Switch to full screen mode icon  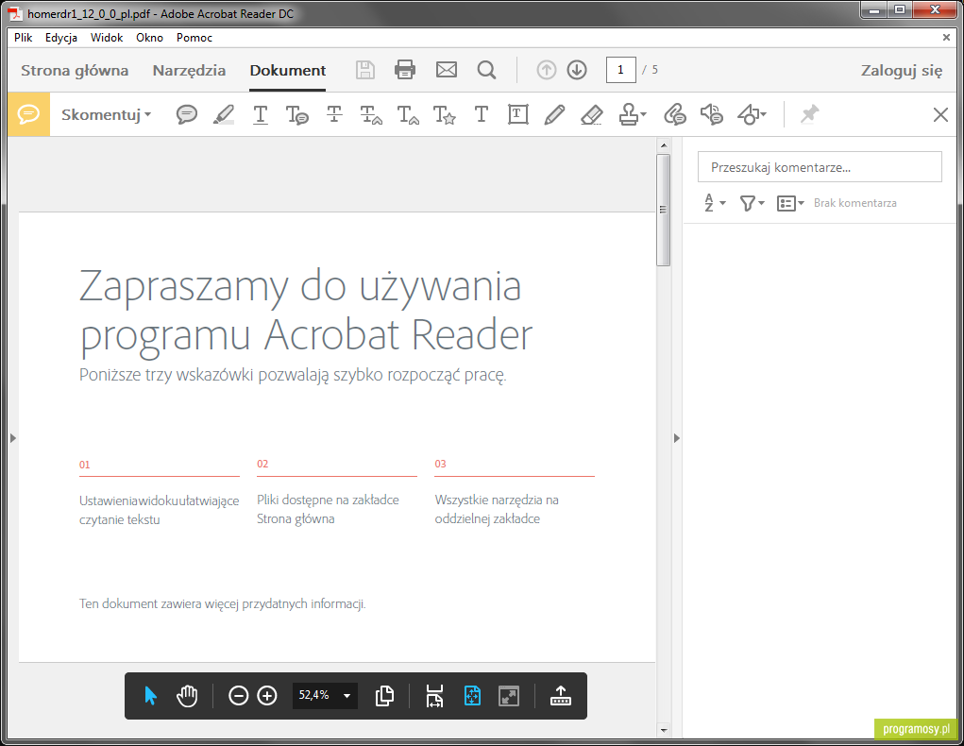pyautogui.click(x=508, y=696)
